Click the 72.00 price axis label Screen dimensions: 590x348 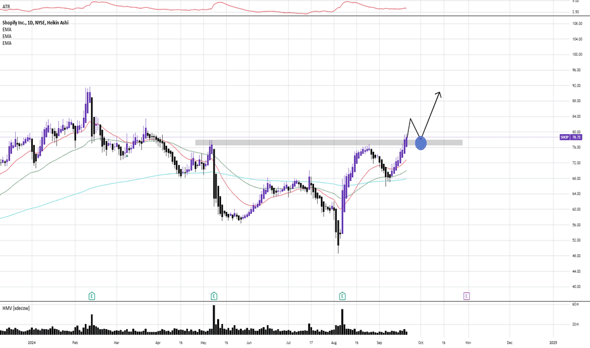pyautogui.click(x=577, y=163)
